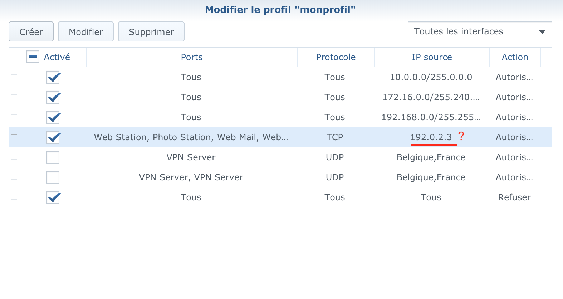Toggle the Activé header checkbox

click(33, 57)
